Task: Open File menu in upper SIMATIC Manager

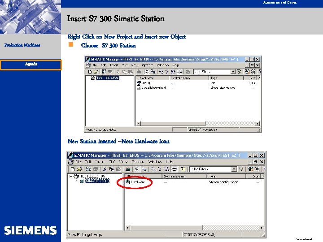Action: [x=95, y=65]
